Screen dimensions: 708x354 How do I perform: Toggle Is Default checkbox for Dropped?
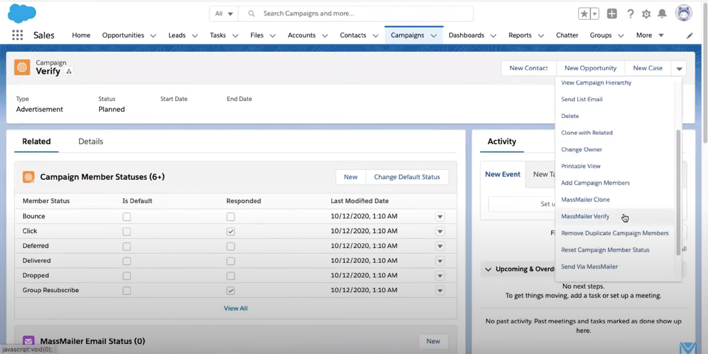coord(127,276)
